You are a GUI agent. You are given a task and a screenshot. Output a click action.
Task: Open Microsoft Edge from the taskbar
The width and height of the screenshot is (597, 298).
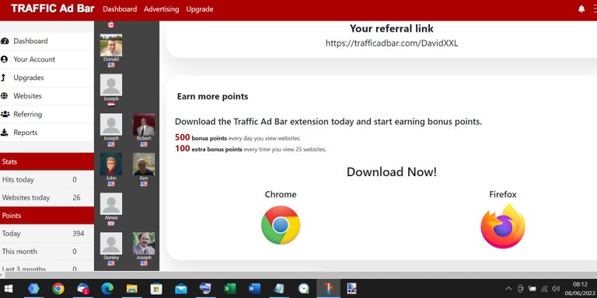[x=107, y=289]
